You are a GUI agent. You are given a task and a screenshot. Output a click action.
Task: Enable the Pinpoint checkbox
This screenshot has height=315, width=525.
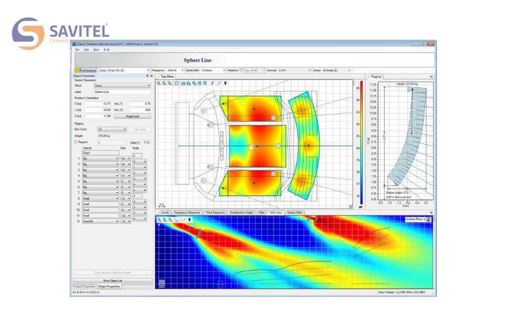(76, 142)
